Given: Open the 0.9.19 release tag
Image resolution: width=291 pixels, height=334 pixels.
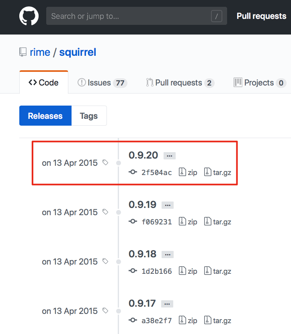Looking at the screenshot, I should [142, 204].
